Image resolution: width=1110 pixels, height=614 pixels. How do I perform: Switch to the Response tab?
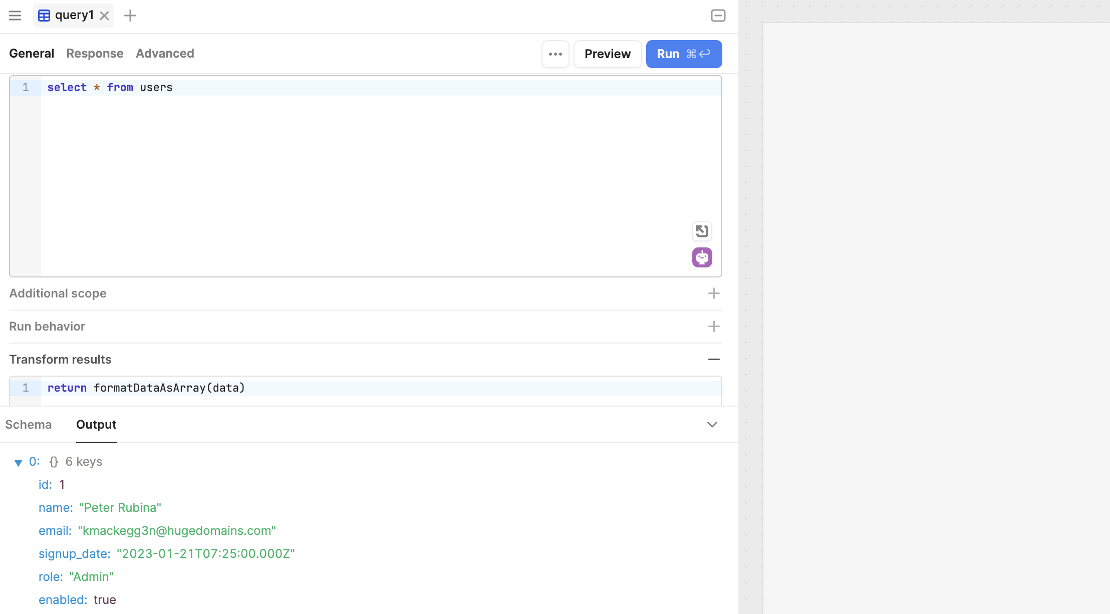pyautogui.click(x=95, y=54)
